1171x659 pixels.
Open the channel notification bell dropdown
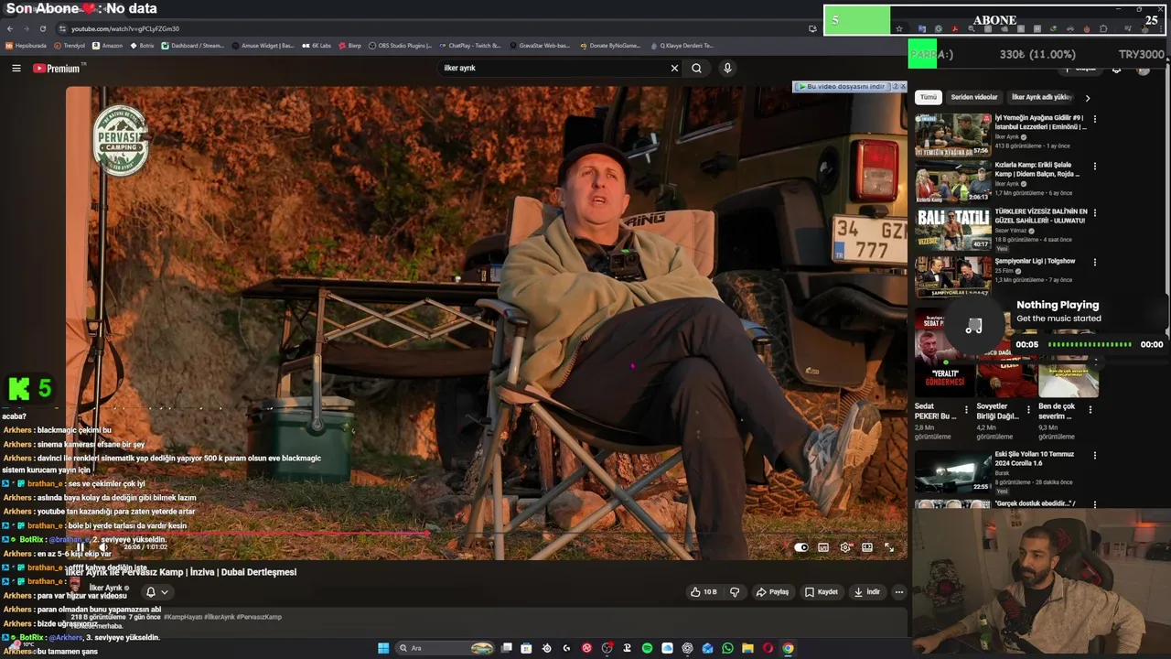click(157, 592)
